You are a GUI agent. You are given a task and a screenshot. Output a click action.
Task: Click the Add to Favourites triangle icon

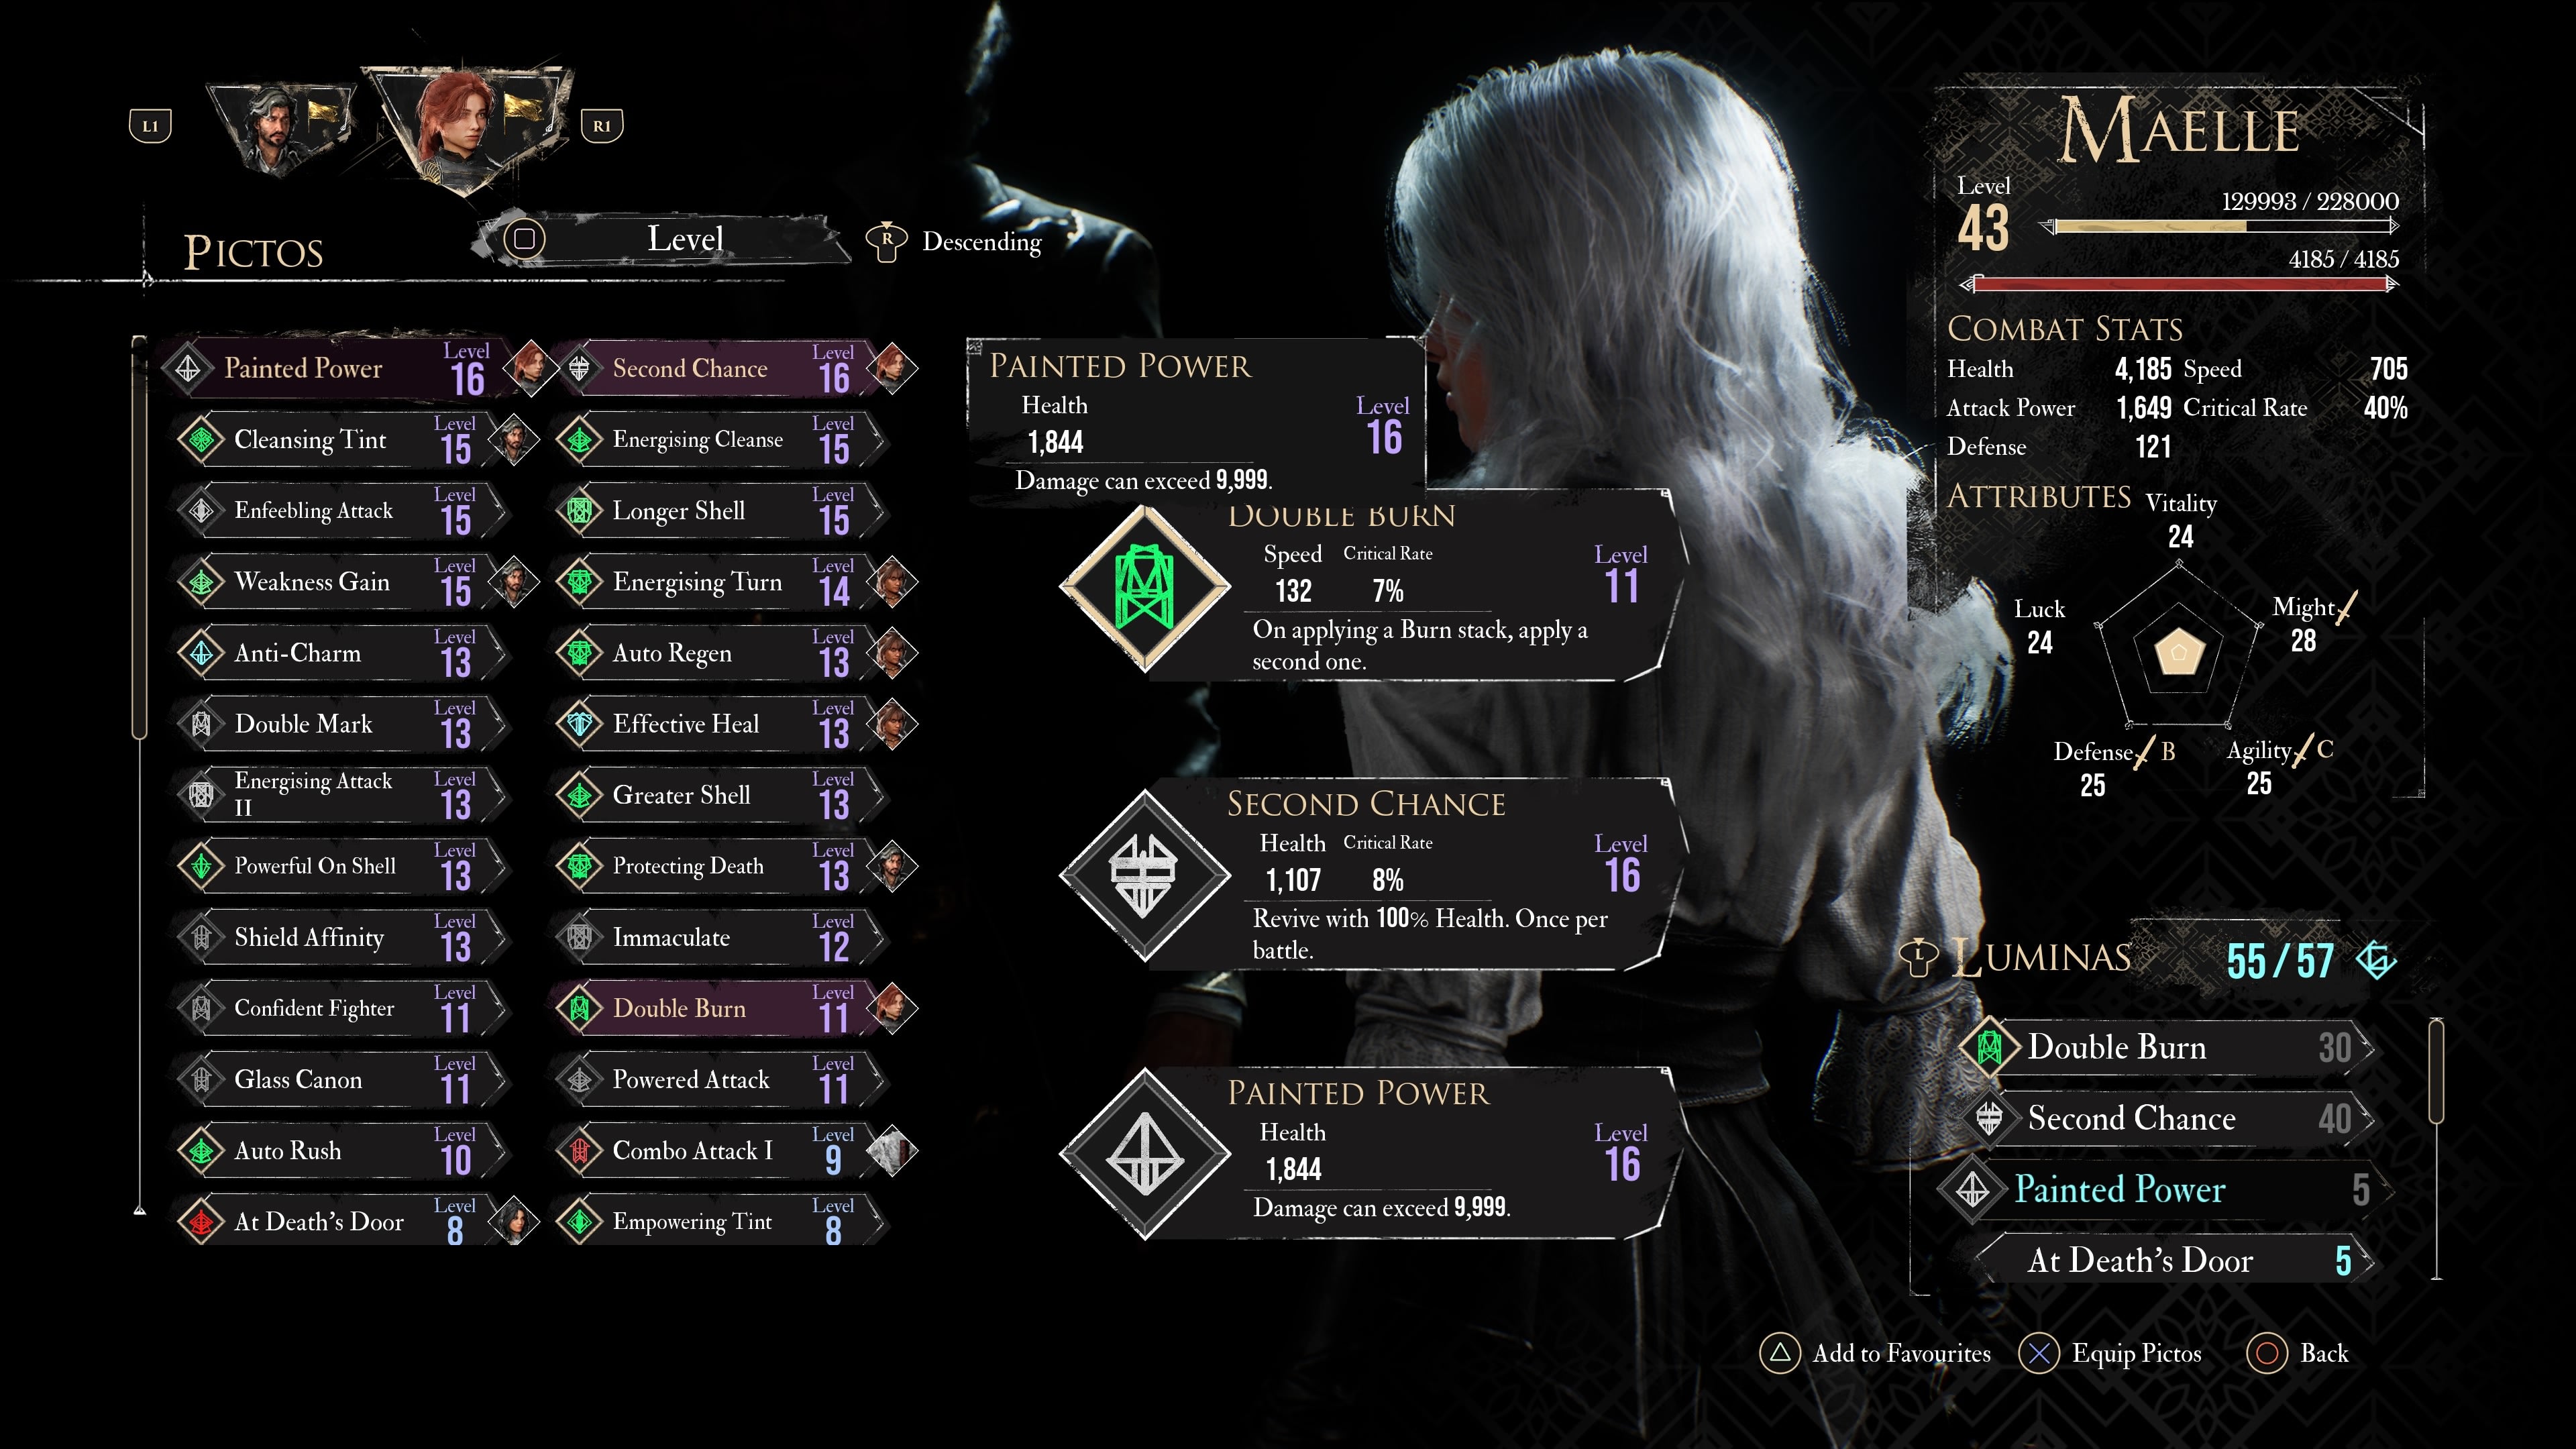click(x=1780, y=1353)
